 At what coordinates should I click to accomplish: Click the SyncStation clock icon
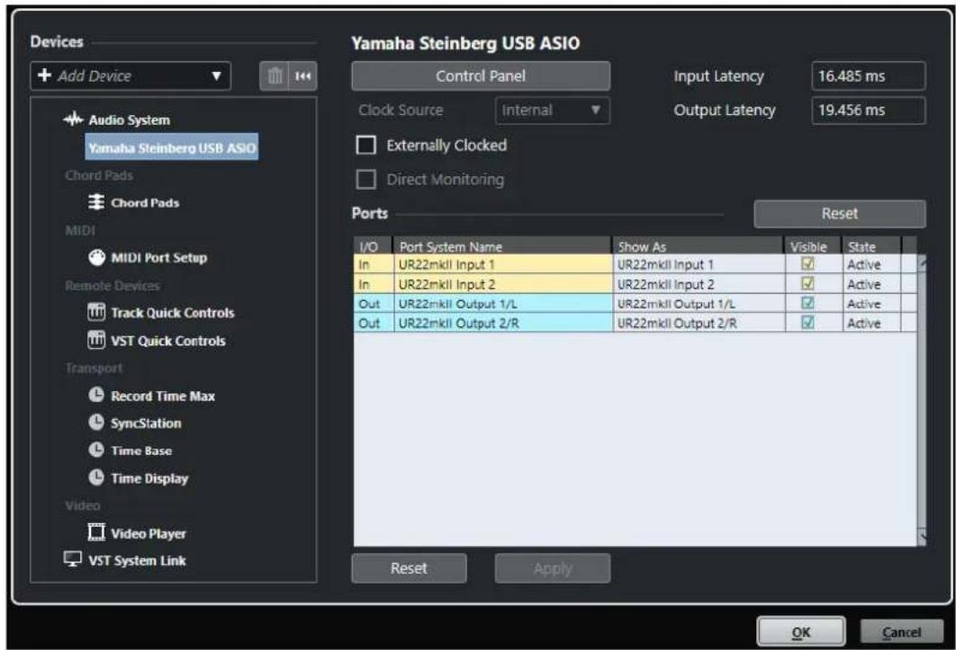(96, 423)
